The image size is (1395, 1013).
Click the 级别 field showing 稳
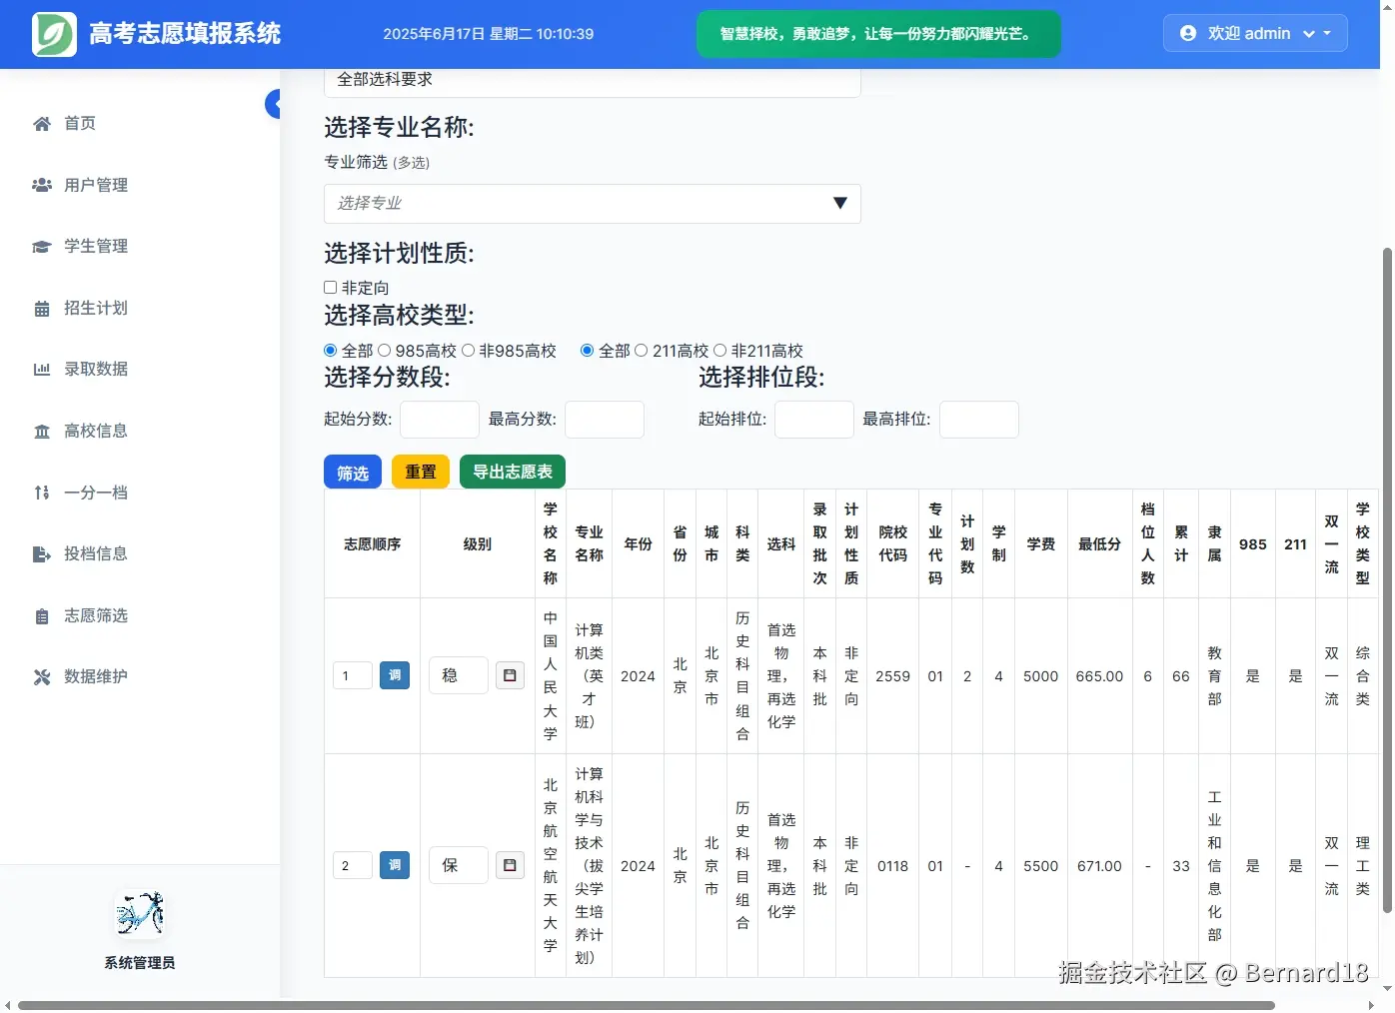[459, 675]
